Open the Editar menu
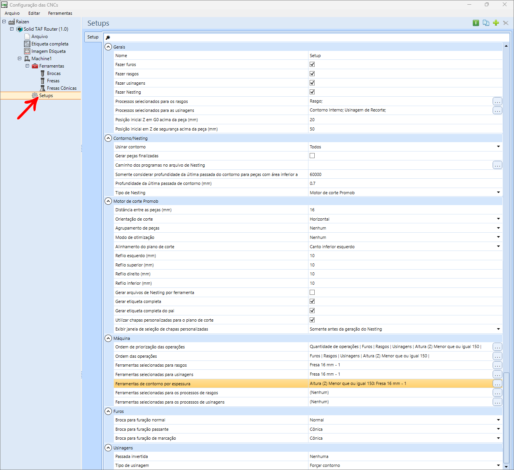Viewport: 514px width, 470px height. [x=34, y=13]
